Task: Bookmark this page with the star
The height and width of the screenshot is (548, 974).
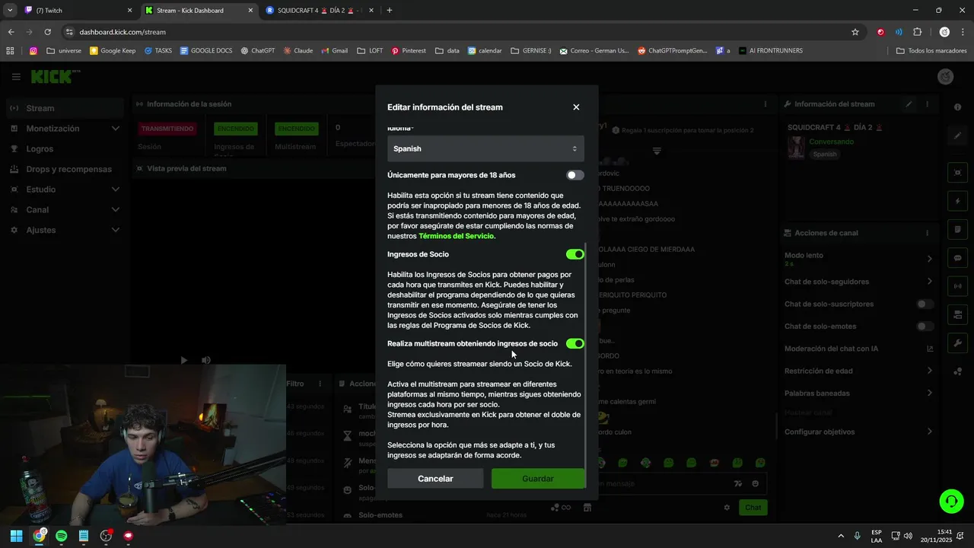Action: (855, 32)
